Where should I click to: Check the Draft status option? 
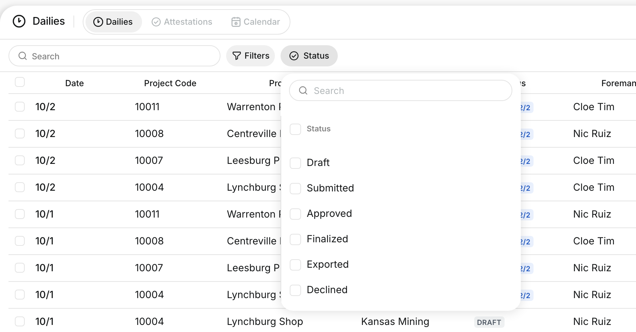[295, 163]
